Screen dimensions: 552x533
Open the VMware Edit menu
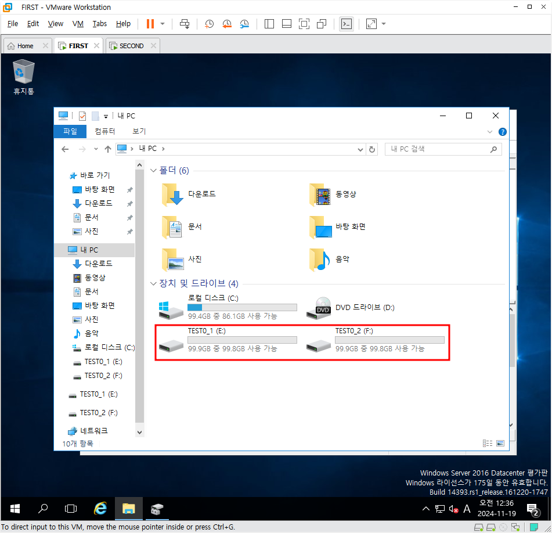point(33,24)
